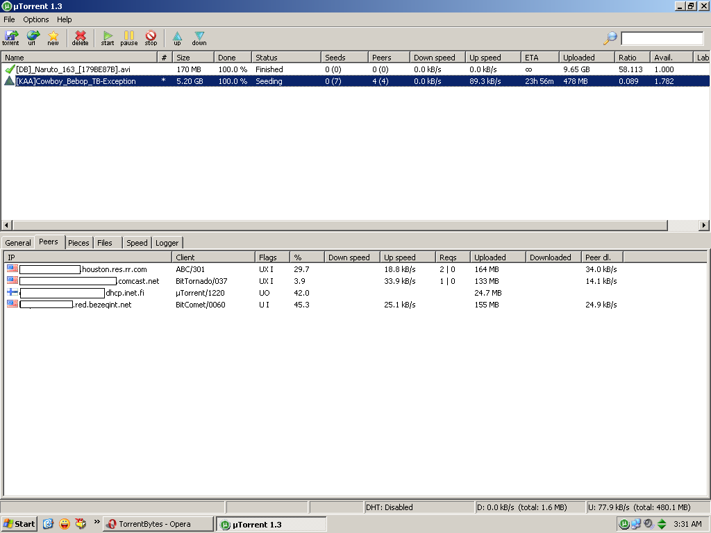Click the Add Torrent from URL icon
711x533 pixels.
[x=32, y=37]
